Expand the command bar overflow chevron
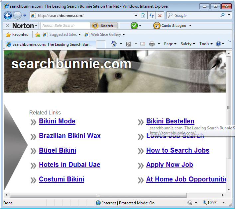This screenshot has width=235, height=209. click(229, 41)
